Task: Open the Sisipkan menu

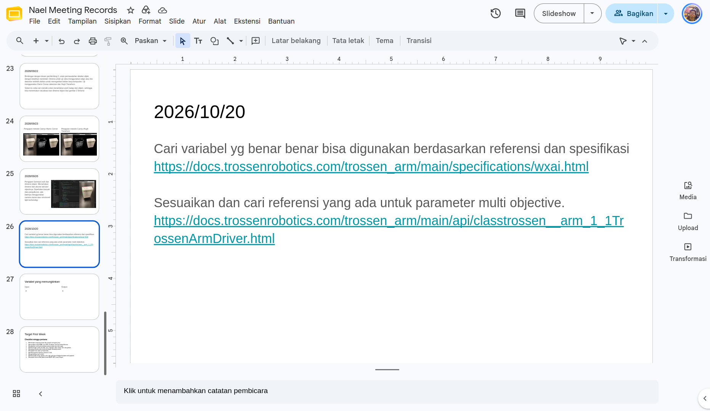Action: [x=117, y=21]
